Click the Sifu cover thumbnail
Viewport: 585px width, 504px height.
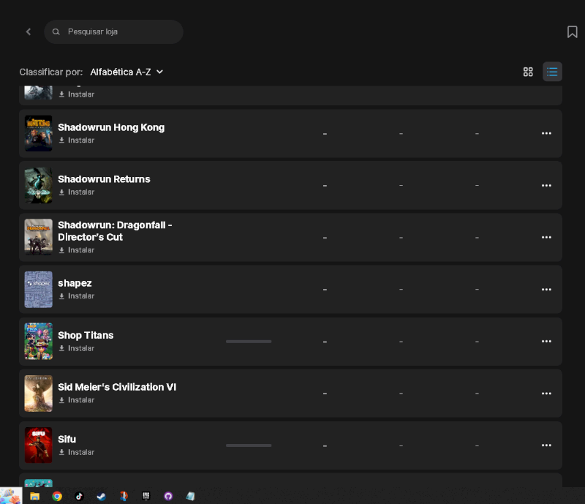[39, 445]
